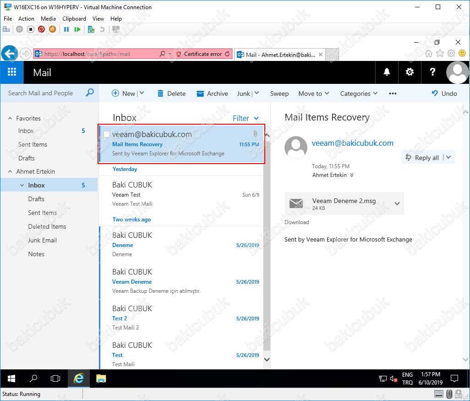This screenshot has width=470, height=401.
Task: Click the Ctrl+Alt+Del icon in VM toolbar
Action: click(6, 29)
